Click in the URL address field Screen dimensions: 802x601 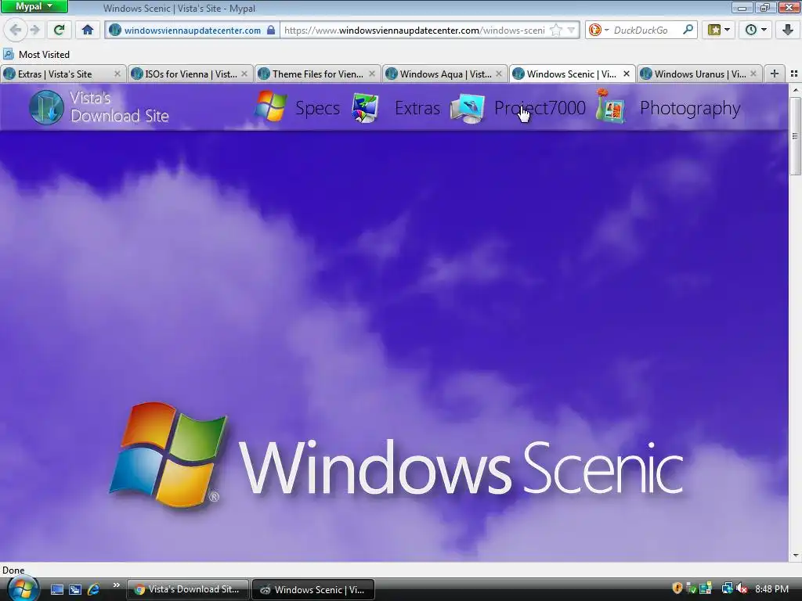click(x=414, y=31)
